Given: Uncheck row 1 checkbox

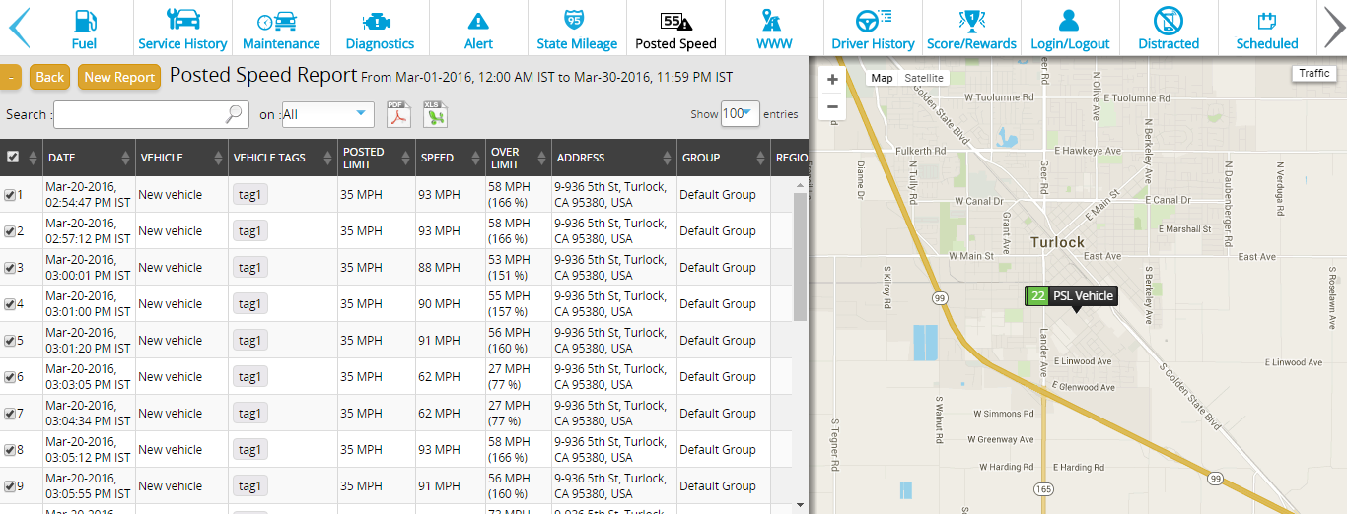Looking at the screenshot, I should [9, 195].
